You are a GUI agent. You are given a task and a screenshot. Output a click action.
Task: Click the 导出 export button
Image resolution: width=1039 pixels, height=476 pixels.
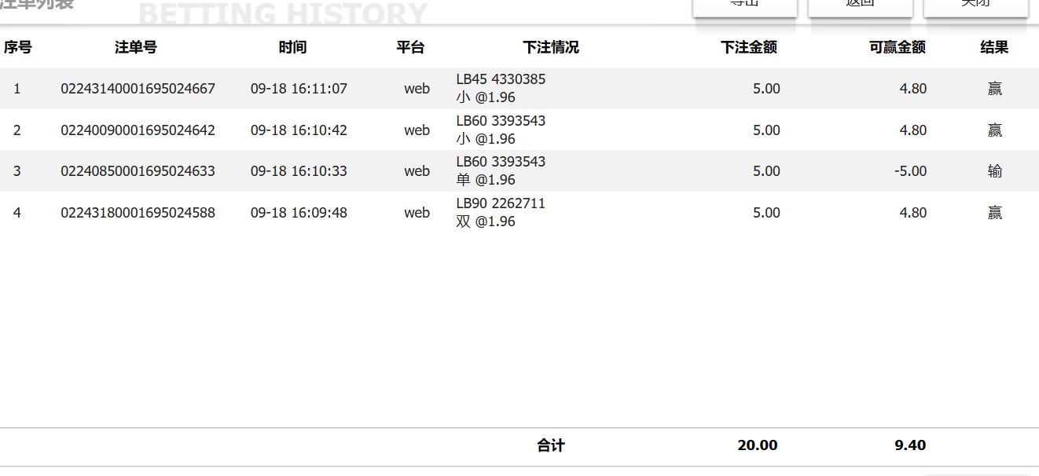click(x=744, y=6)
